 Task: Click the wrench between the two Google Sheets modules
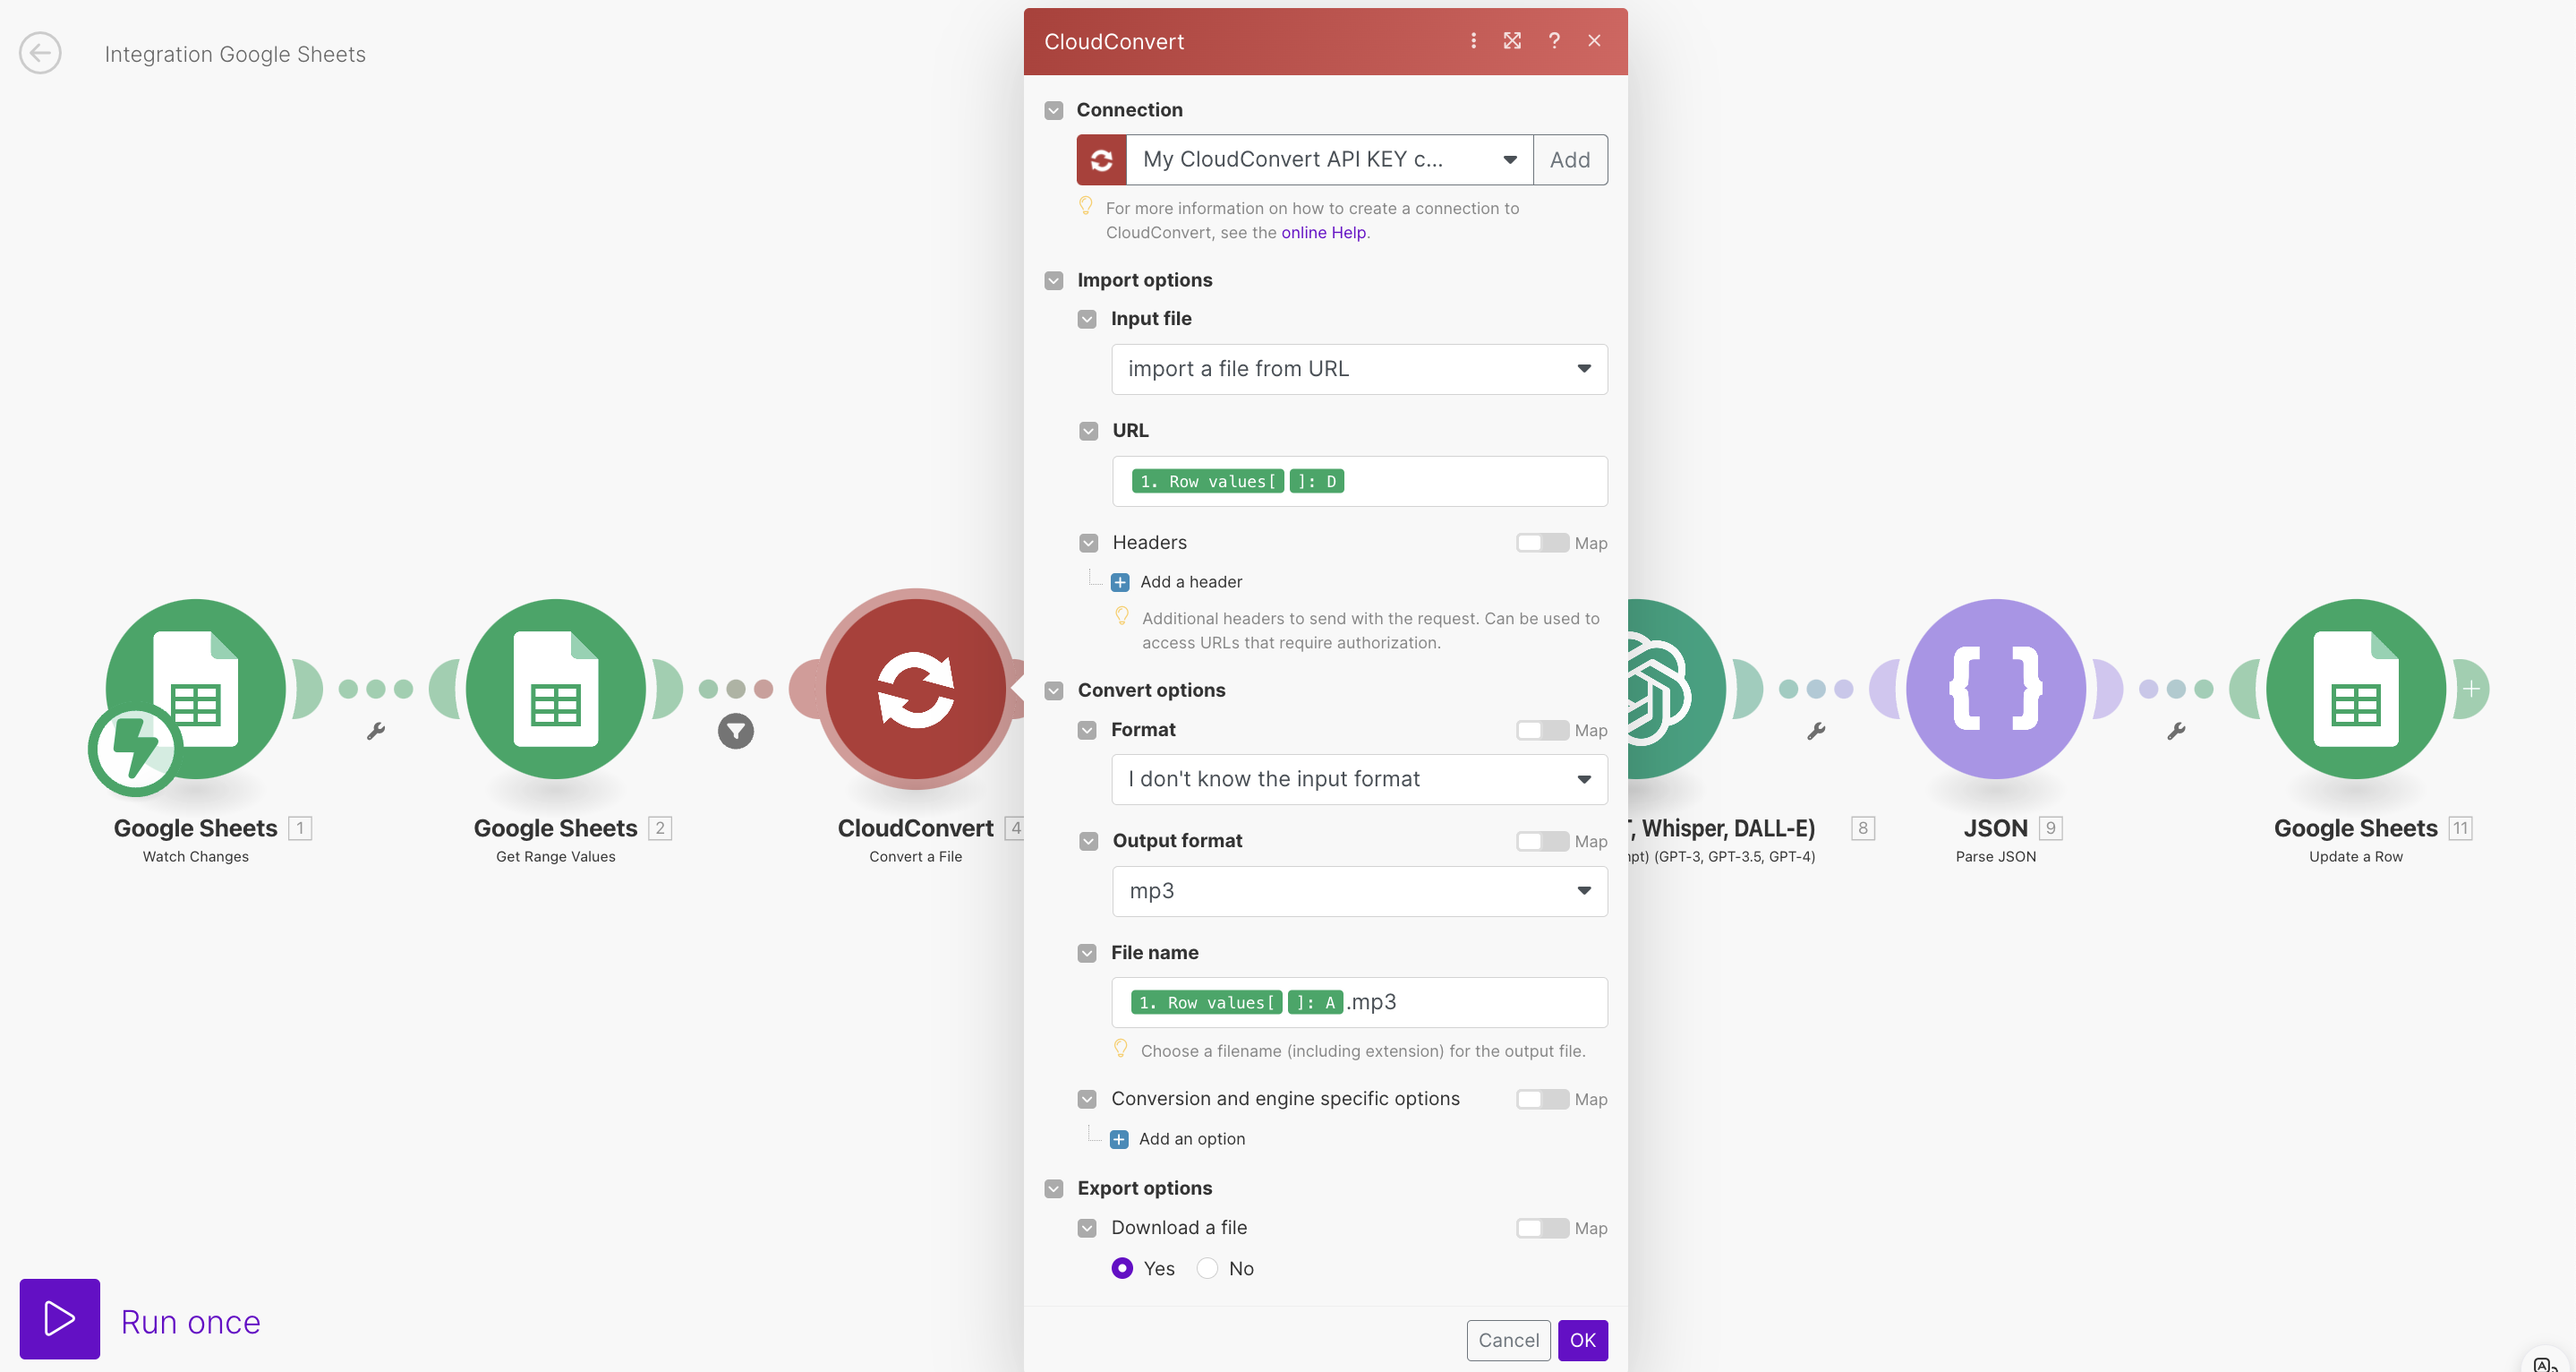pos(376,732)
